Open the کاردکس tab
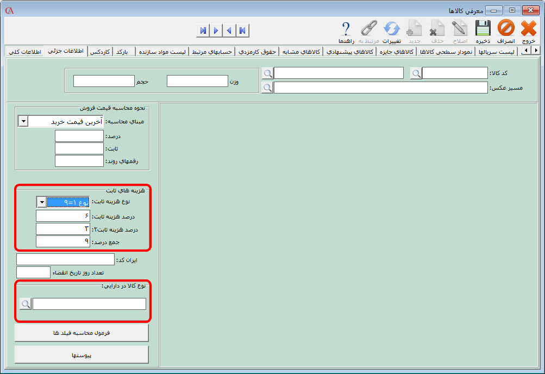The height and width of the screenshot is (374, 545). pos(101,52)
